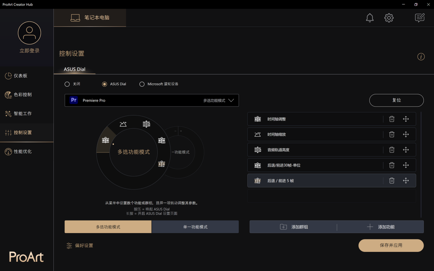Screen dimensions: 434x271
Task: Click the ProArt logo in sidebar
Action: coord(26,257)
